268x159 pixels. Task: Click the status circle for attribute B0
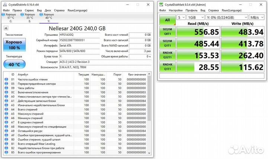tap(6, 139)
